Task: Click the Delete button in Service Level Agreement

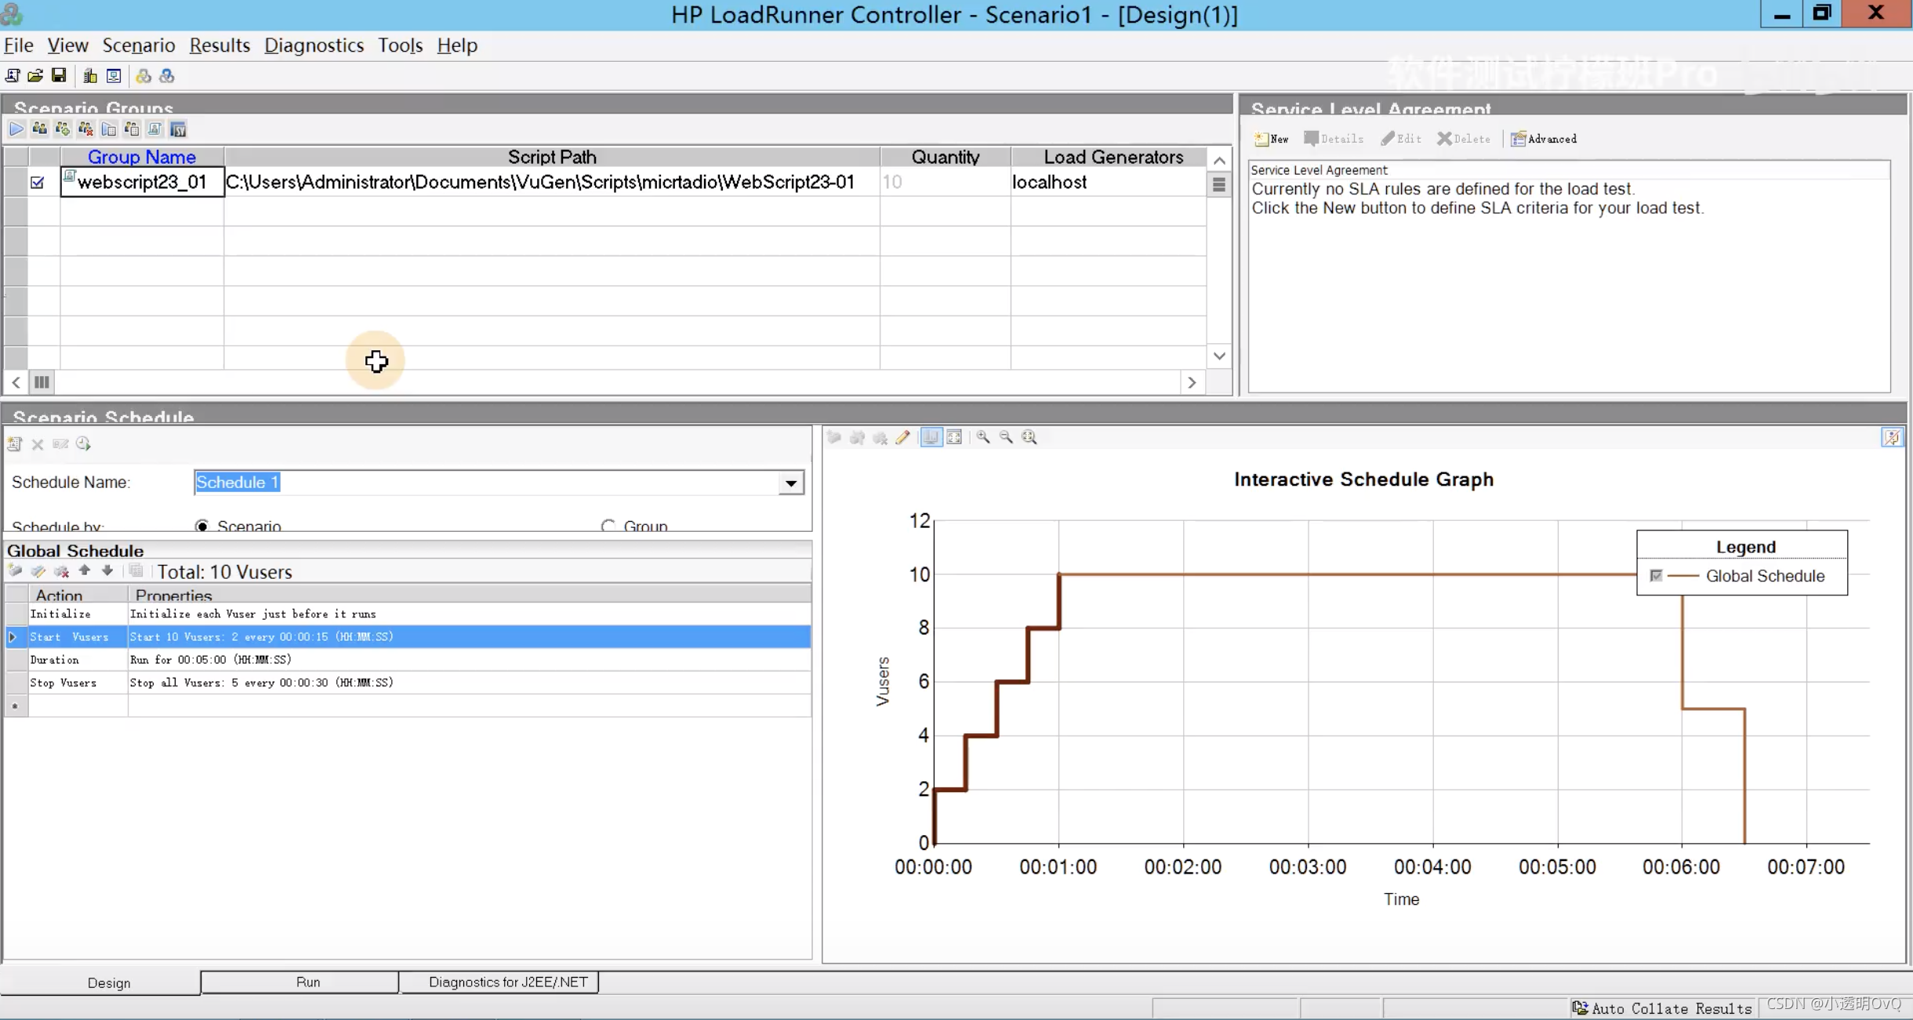Action: tap(1464, 139)
